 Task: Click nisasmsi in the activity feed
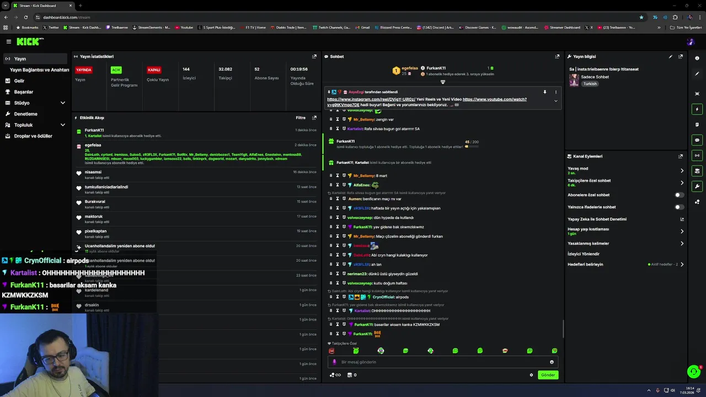(93, 172)
